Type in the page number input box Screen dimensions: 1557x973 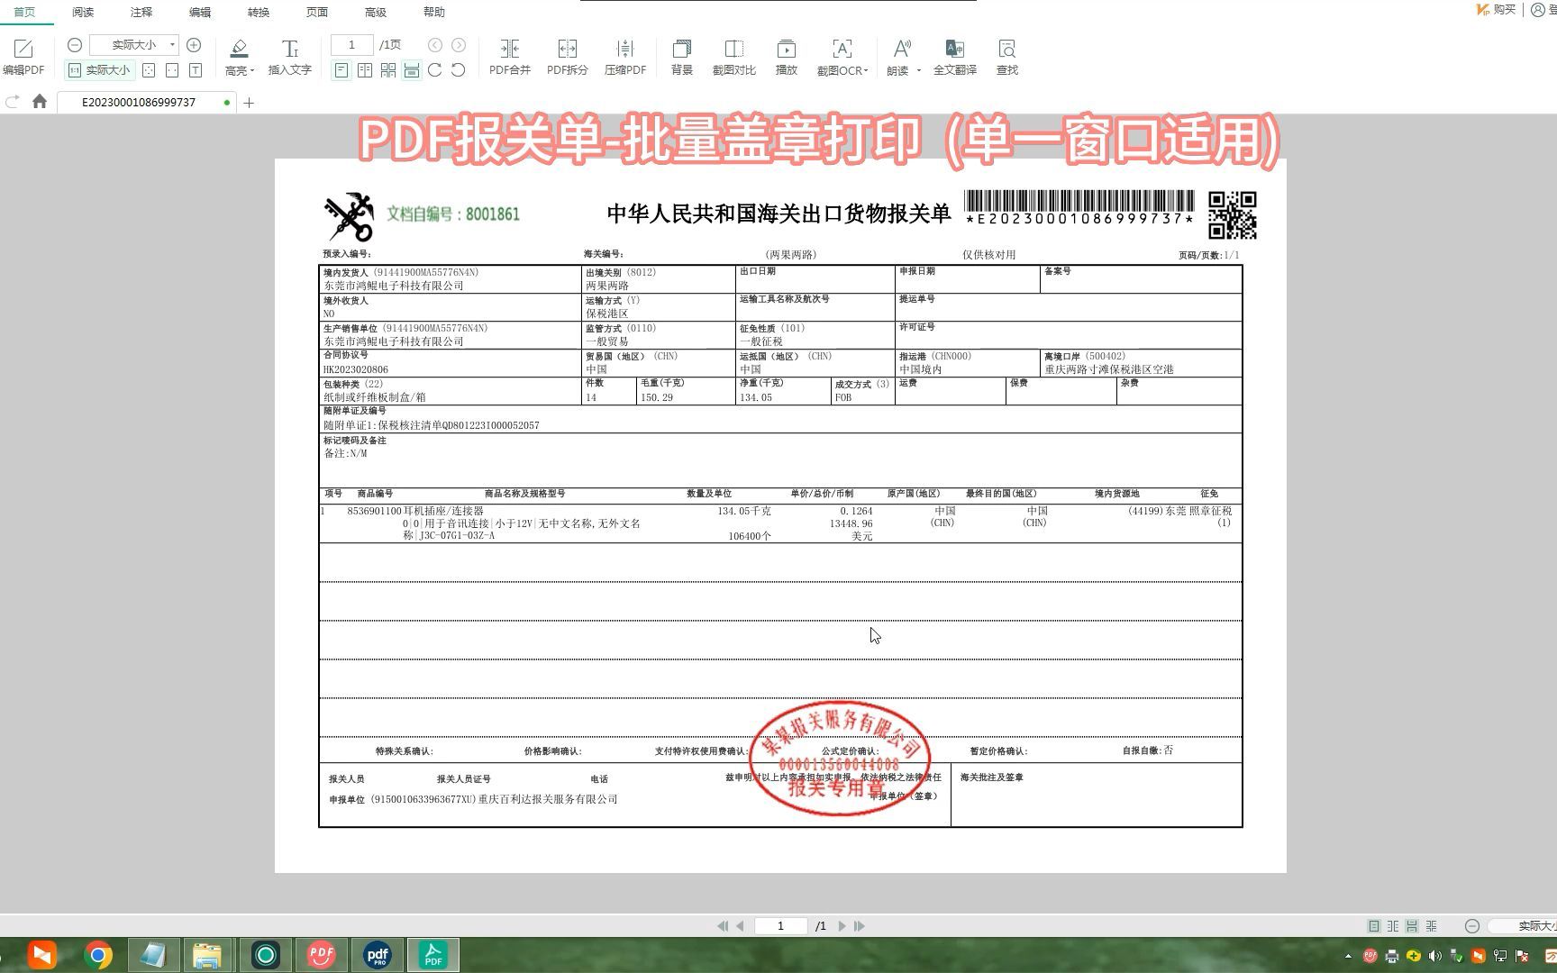(351, 43)
